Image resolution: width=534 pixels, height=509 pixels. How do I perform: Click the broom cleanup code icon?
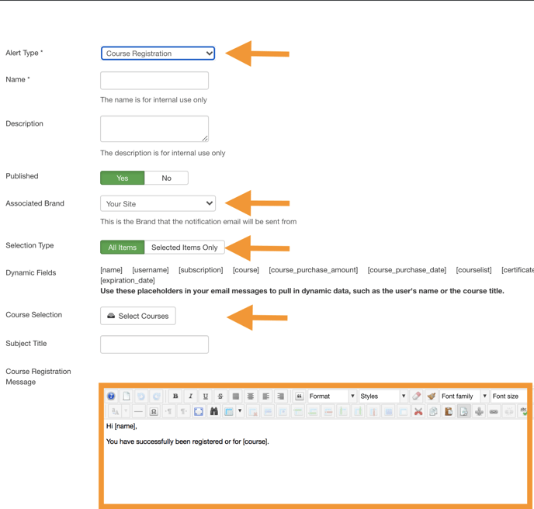coord(431,396)
